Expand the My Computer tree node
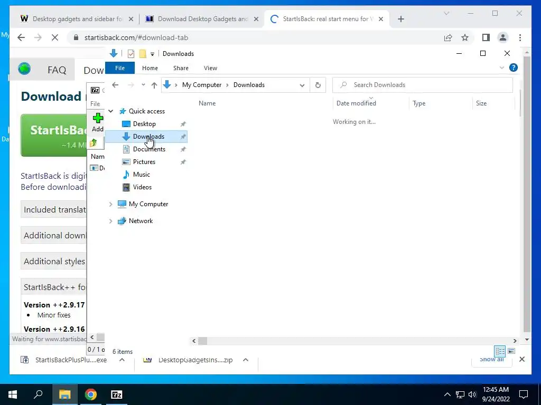The height and width of the screenshot is (405, 541). (x=111, y=204)
